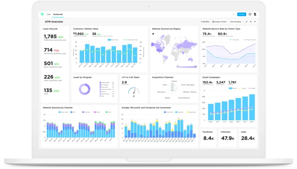
Task: Click the map low-high color scale bar
Action: pyautogui.click(x=186, y=67)
